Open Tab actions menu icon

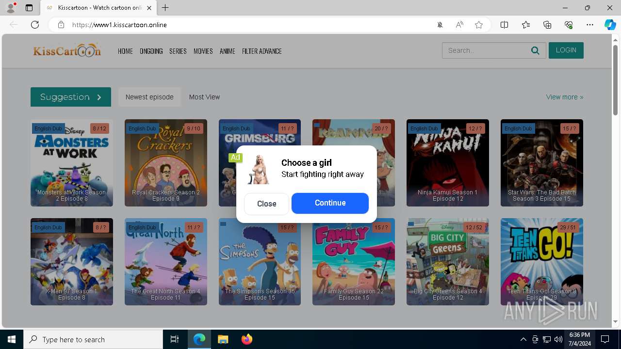(x=29, y=8)
